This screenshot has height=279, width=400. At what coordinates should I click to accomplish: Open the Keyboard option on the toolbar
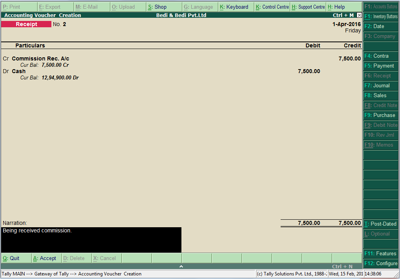tap(236, 7)
